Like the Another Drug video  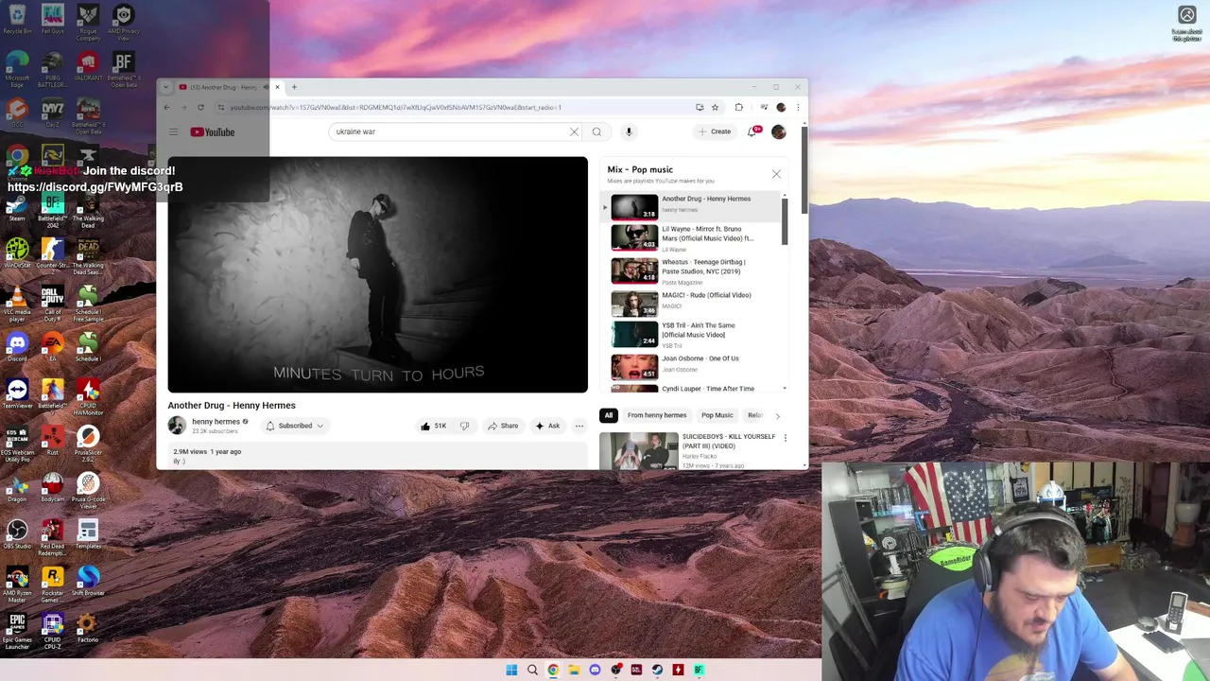coord(434,427)
